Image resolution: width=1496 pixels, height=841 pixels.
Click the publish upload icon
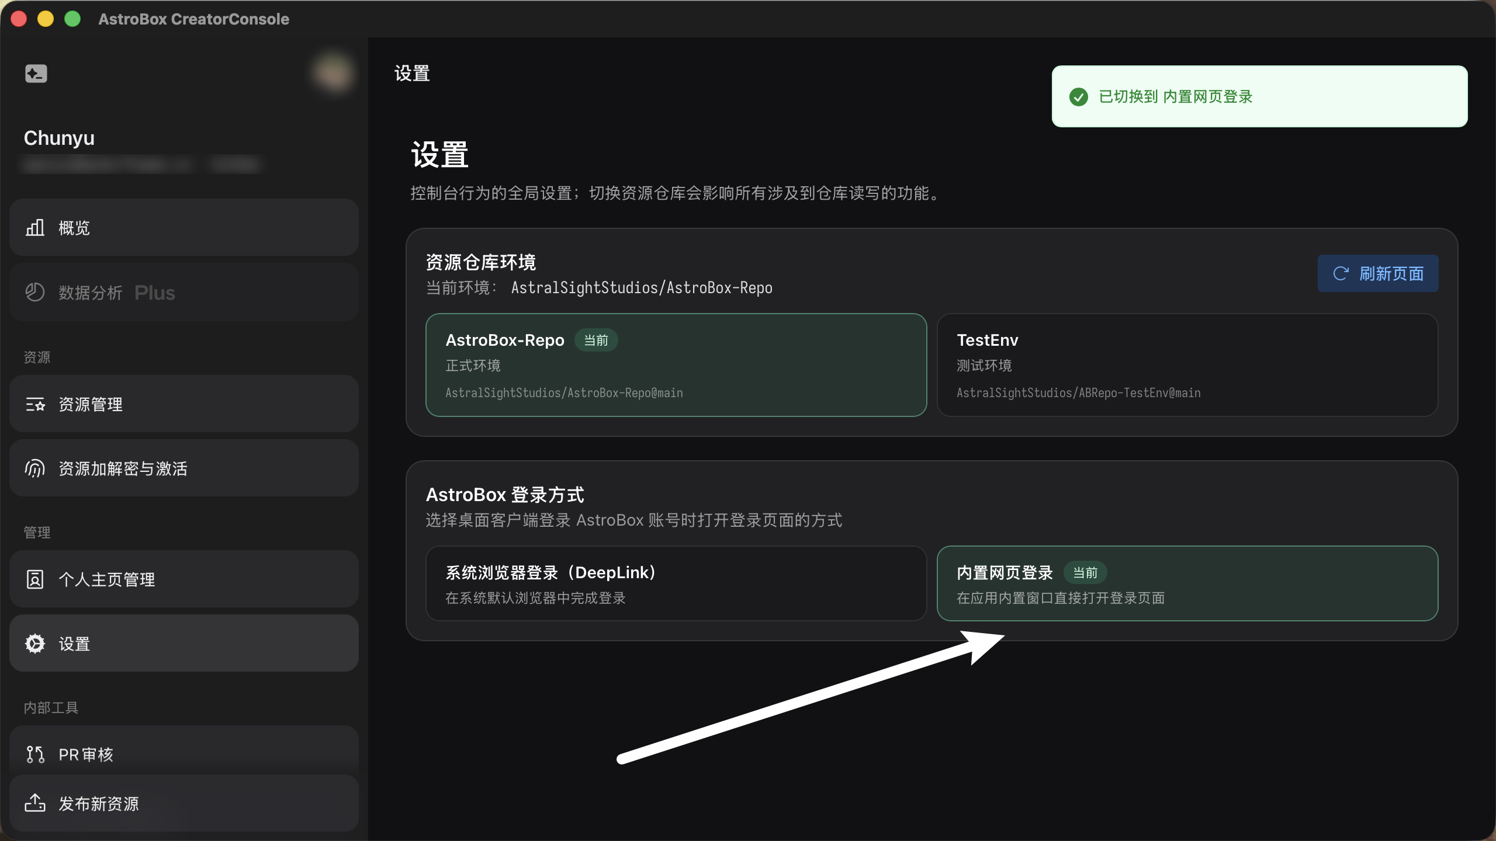(x=35, y=803)
